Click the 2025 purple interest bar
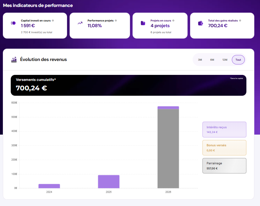260x206 pixels. click(x=108, y=182)
